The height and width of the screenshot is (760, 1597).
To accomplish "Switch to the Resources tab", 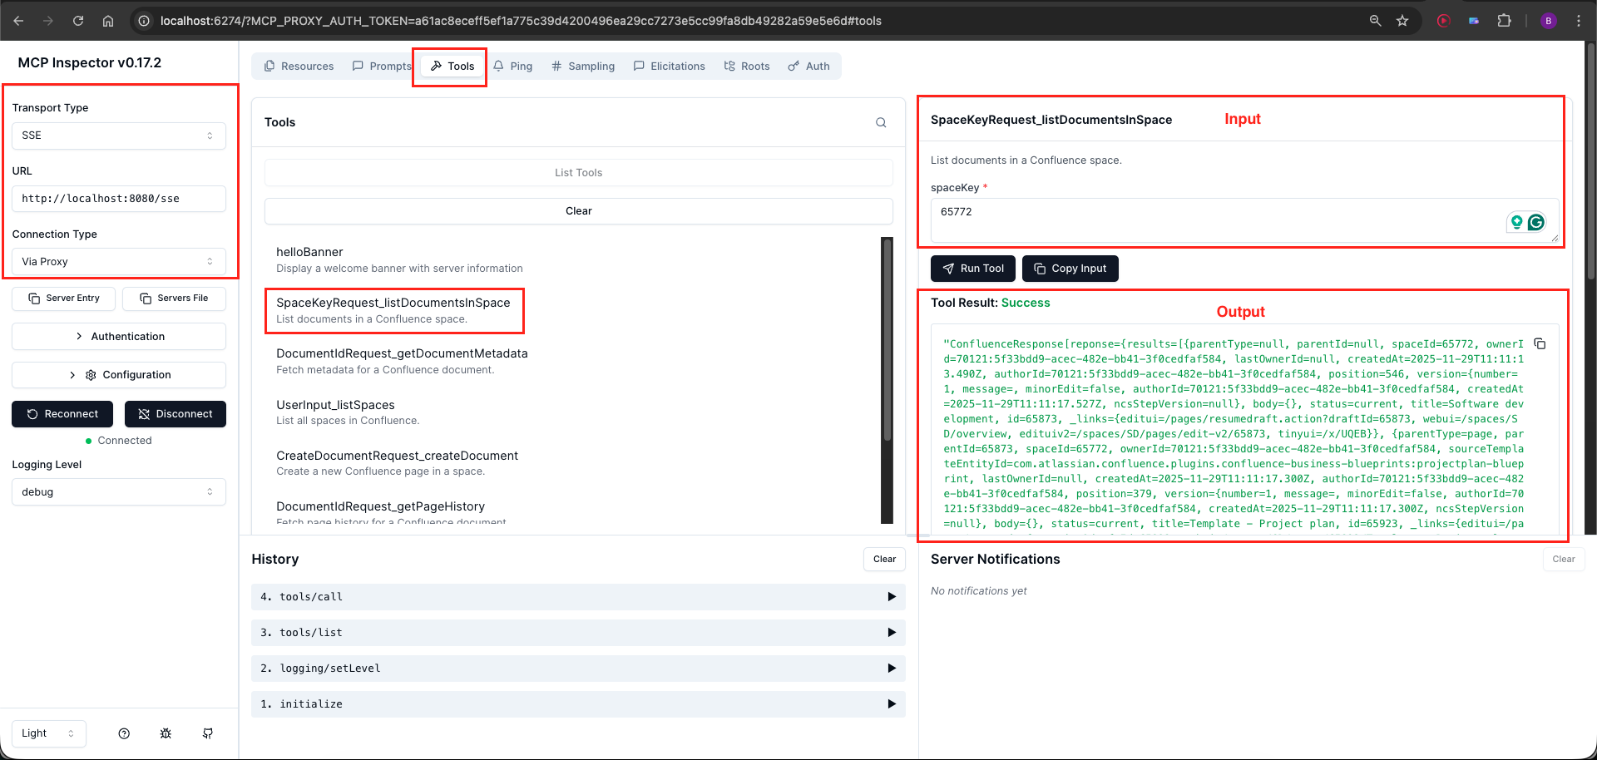I will tap(299, 66).
